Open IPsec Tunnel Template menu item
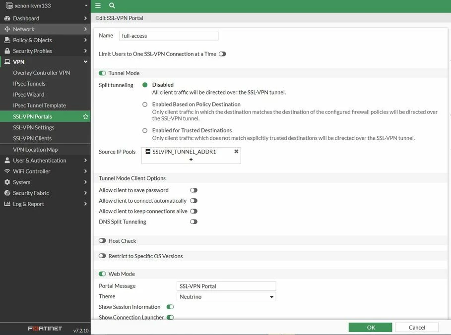This screenshot has width=451, height=335. tap(45, 106)
